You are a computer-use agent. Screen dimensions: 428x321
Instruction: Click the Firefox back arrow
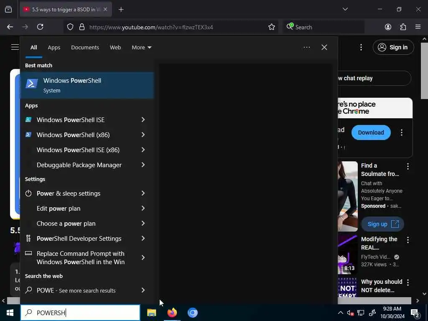point(10,27)
